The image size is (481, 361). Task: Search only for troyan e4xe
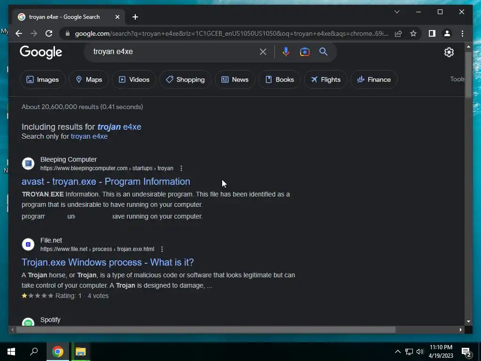[89, 136]
